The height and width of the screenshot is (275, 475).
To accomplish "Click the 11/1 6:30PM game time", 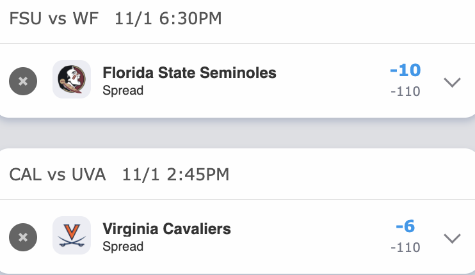I will 168,19.
